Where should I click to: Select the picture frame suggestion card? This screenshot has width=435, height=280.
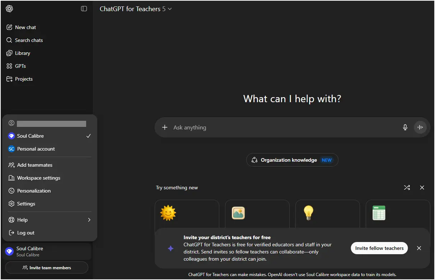(257, 214)
